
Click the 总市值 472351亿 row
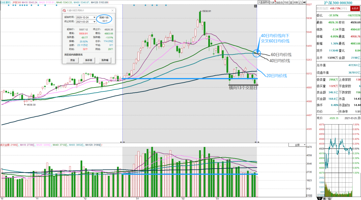coord(338,65)
